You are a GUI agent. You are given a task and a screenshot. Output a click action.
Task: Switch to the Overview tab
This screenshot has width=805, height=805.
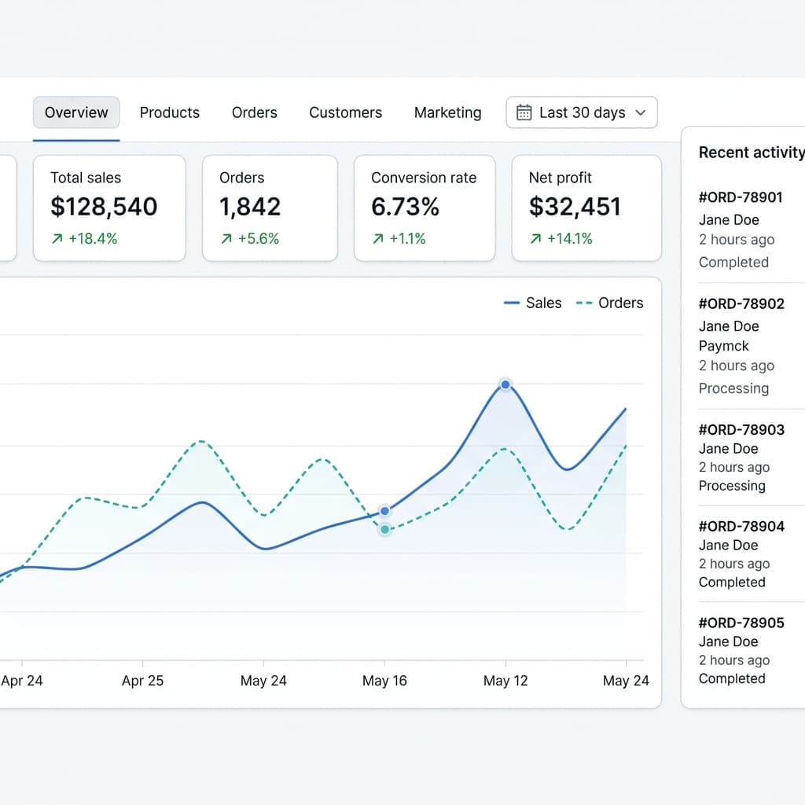76,112
